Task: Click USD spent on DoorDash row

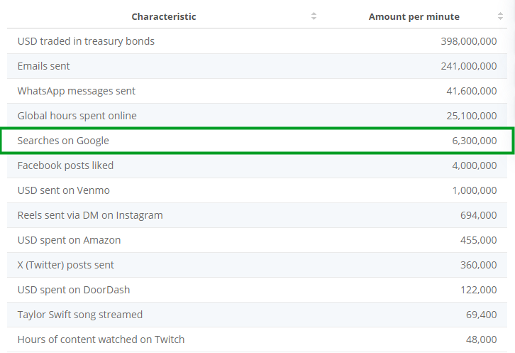Action: pyautogui.click(x=257, y=290)
